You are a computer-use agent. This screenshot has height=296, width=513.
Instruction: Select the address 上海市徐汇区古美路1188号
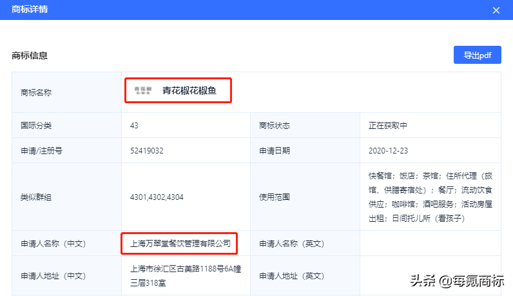click(x=186, y=276)
